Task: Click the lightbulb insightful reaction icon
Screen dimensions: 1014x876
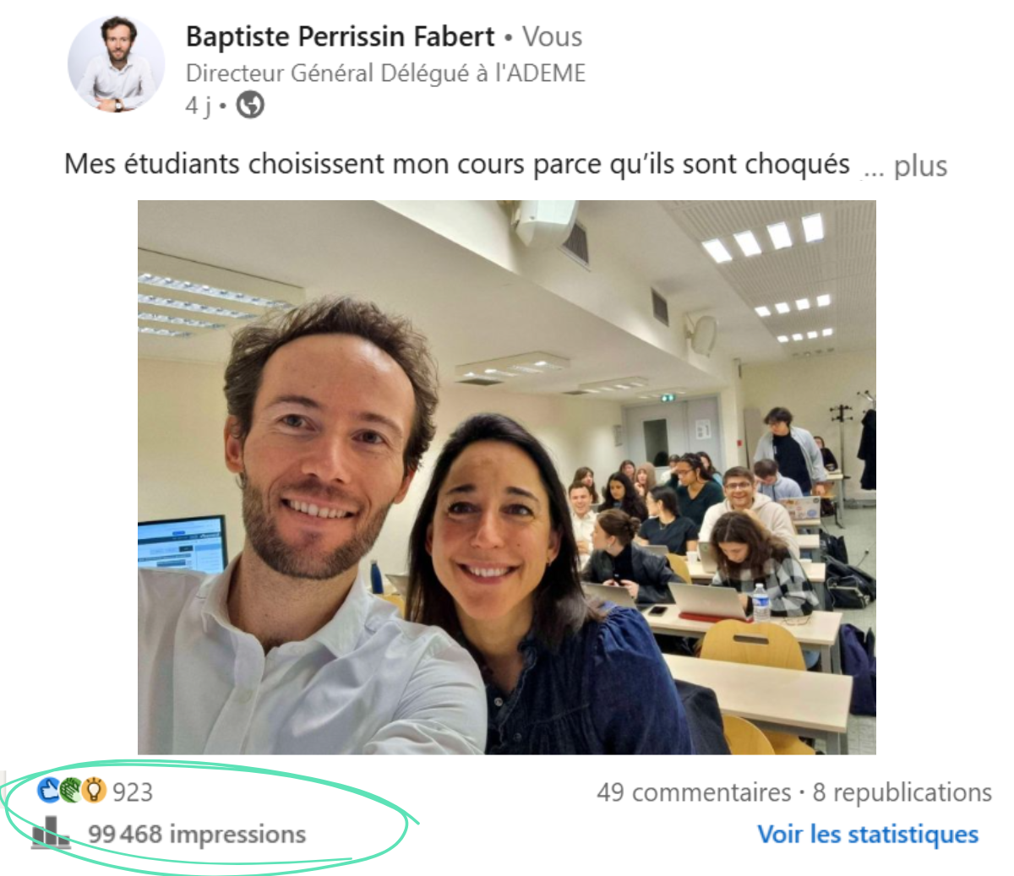Action: click(x=94, y=791)
